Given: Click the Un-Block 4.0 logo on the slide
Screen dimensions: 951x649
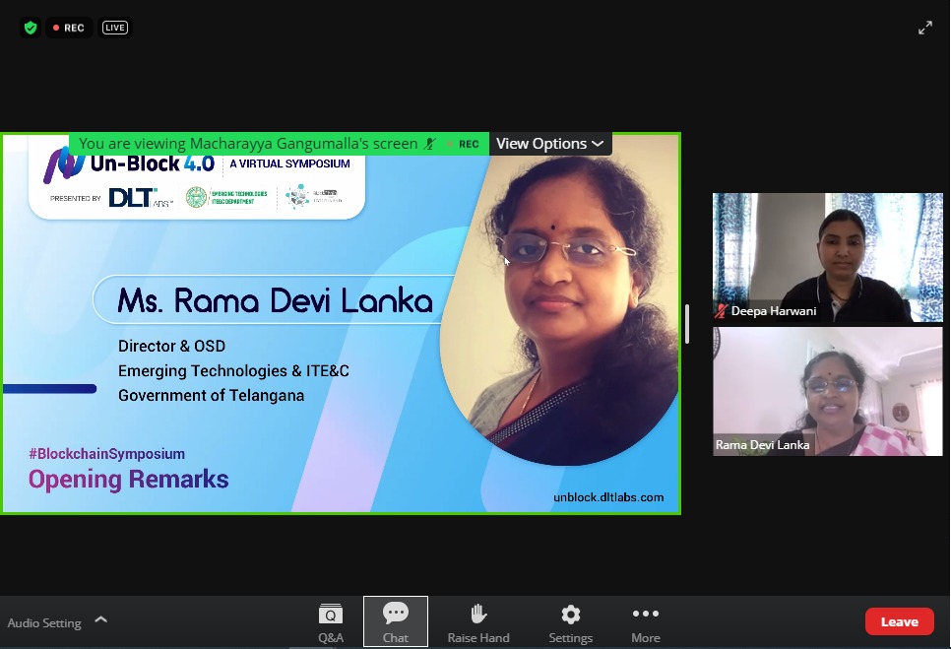Looking at the screenshot, I should coord(129,163).
